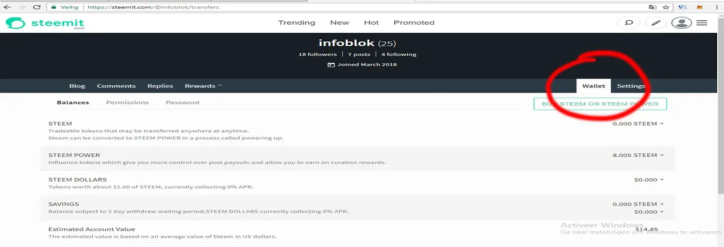
Task: Select the Password sub-tab
Action: click(182, 103)
